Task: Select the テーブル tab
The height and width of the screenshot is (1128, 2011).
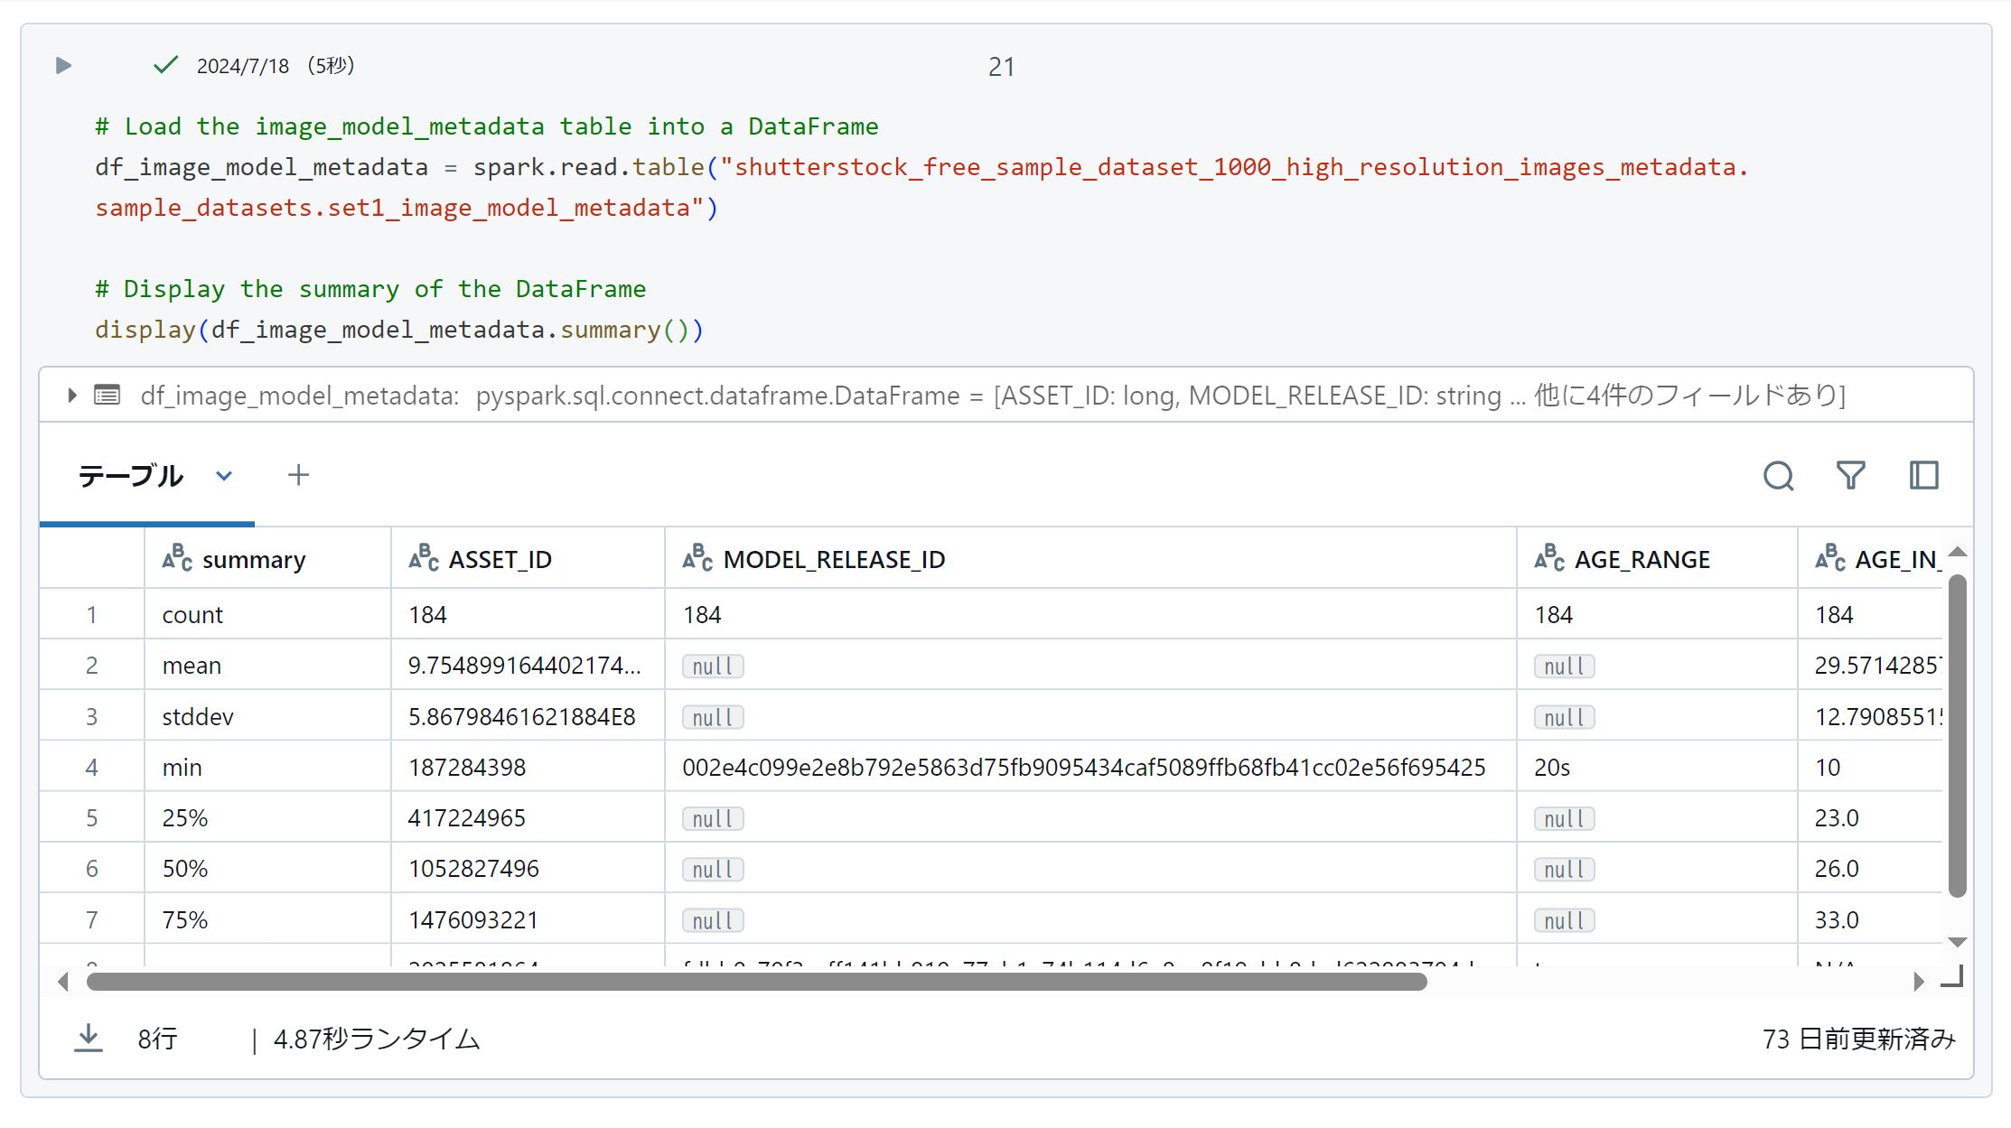Action: click(x=131, y=476)
